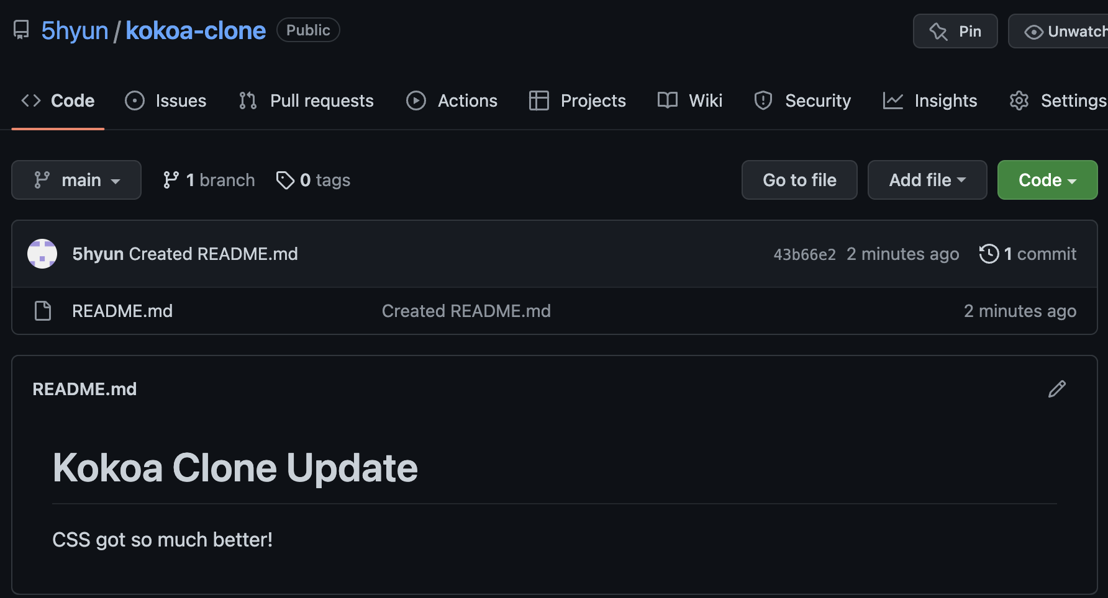Open the Security tab

click(802, 100)
